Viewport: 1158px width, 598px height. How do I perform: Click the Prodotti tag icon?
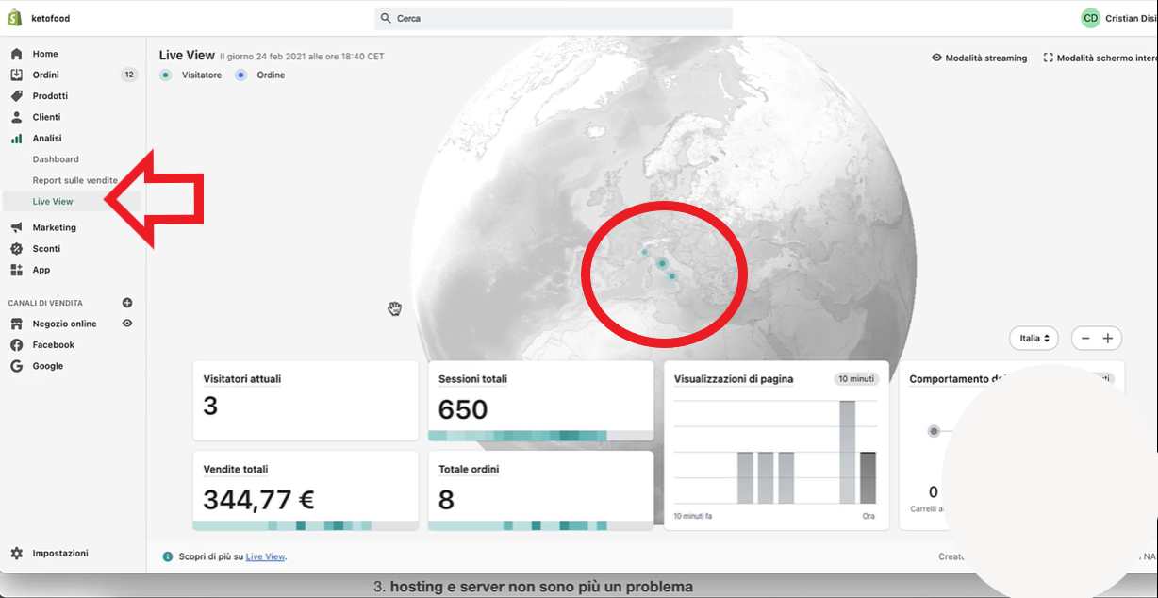tap(16, 96)
